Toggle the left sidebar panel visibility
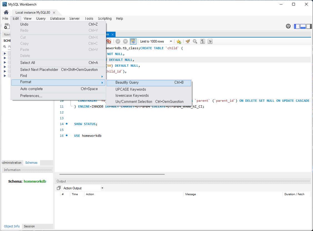The width and height of the screenshot is (313, 231). [x=297, y=26]
